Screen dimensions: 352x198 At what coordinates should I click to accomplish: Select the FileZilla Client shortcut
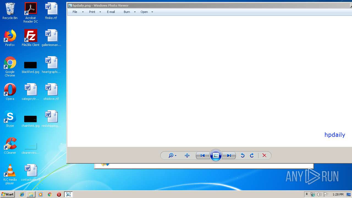pyautogui.click(x=31, y=38)
